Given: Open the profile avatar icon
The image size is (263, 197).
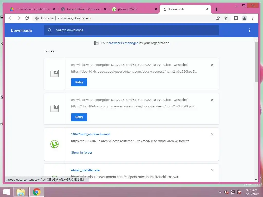Looking at the screenshot, I should (245, 18).
